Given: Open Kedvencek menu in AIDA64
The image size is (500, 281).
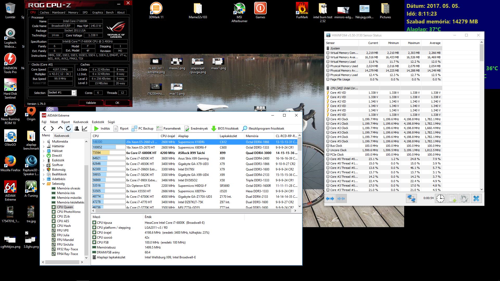Looking at the screenshot, I should pos(81,122).
